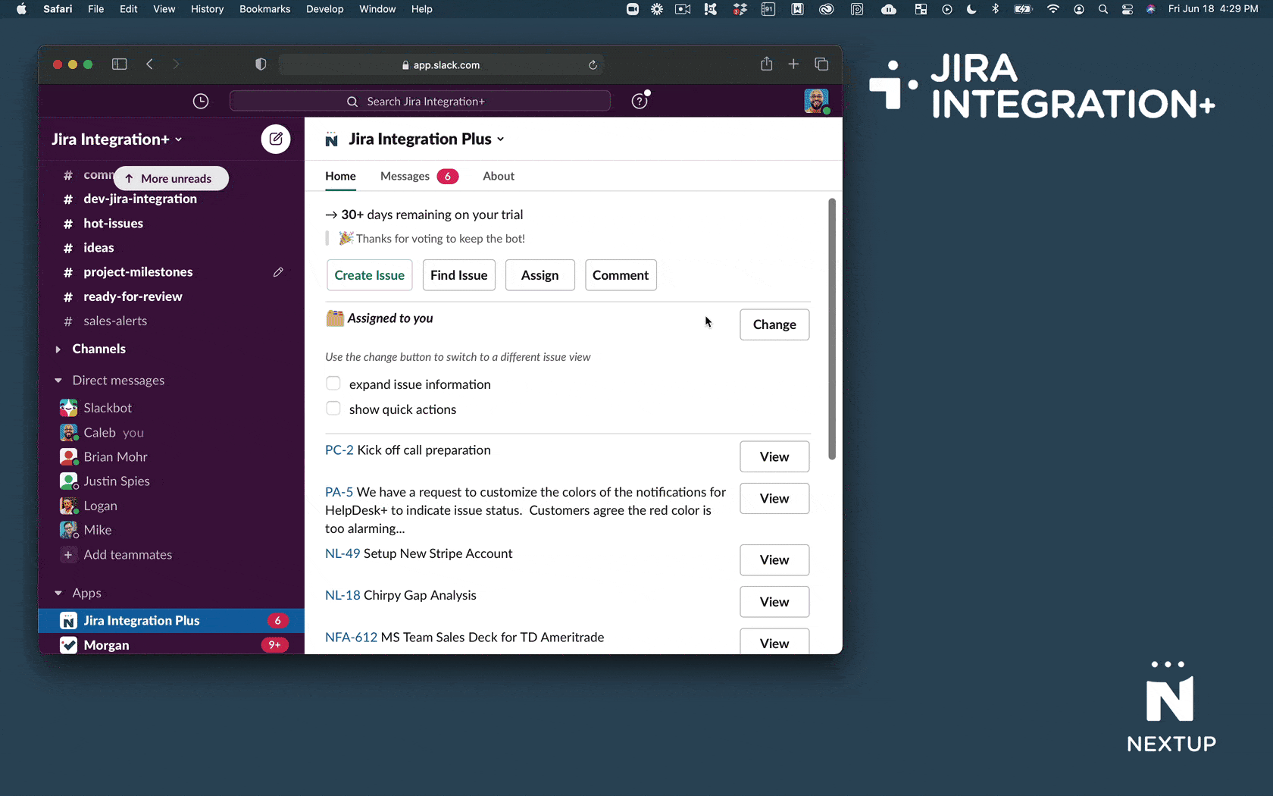
Task: Open the NL-18 issue link
Action: point(342,595)
